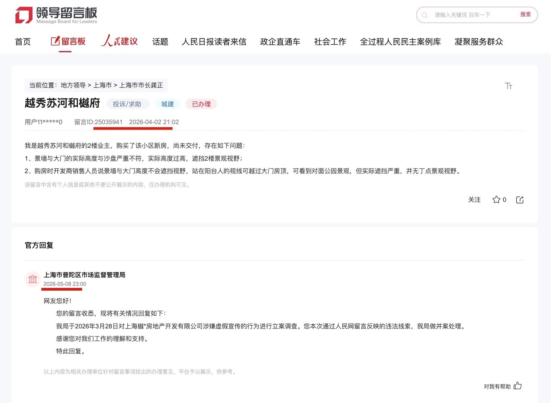Click 上海市市长龚正 breadcrumb link
The image size is (551, 403).
[141, 85]
